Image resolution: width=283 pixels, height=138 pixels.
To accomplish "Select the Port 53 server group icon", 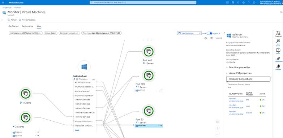I will tap(149, 111).
